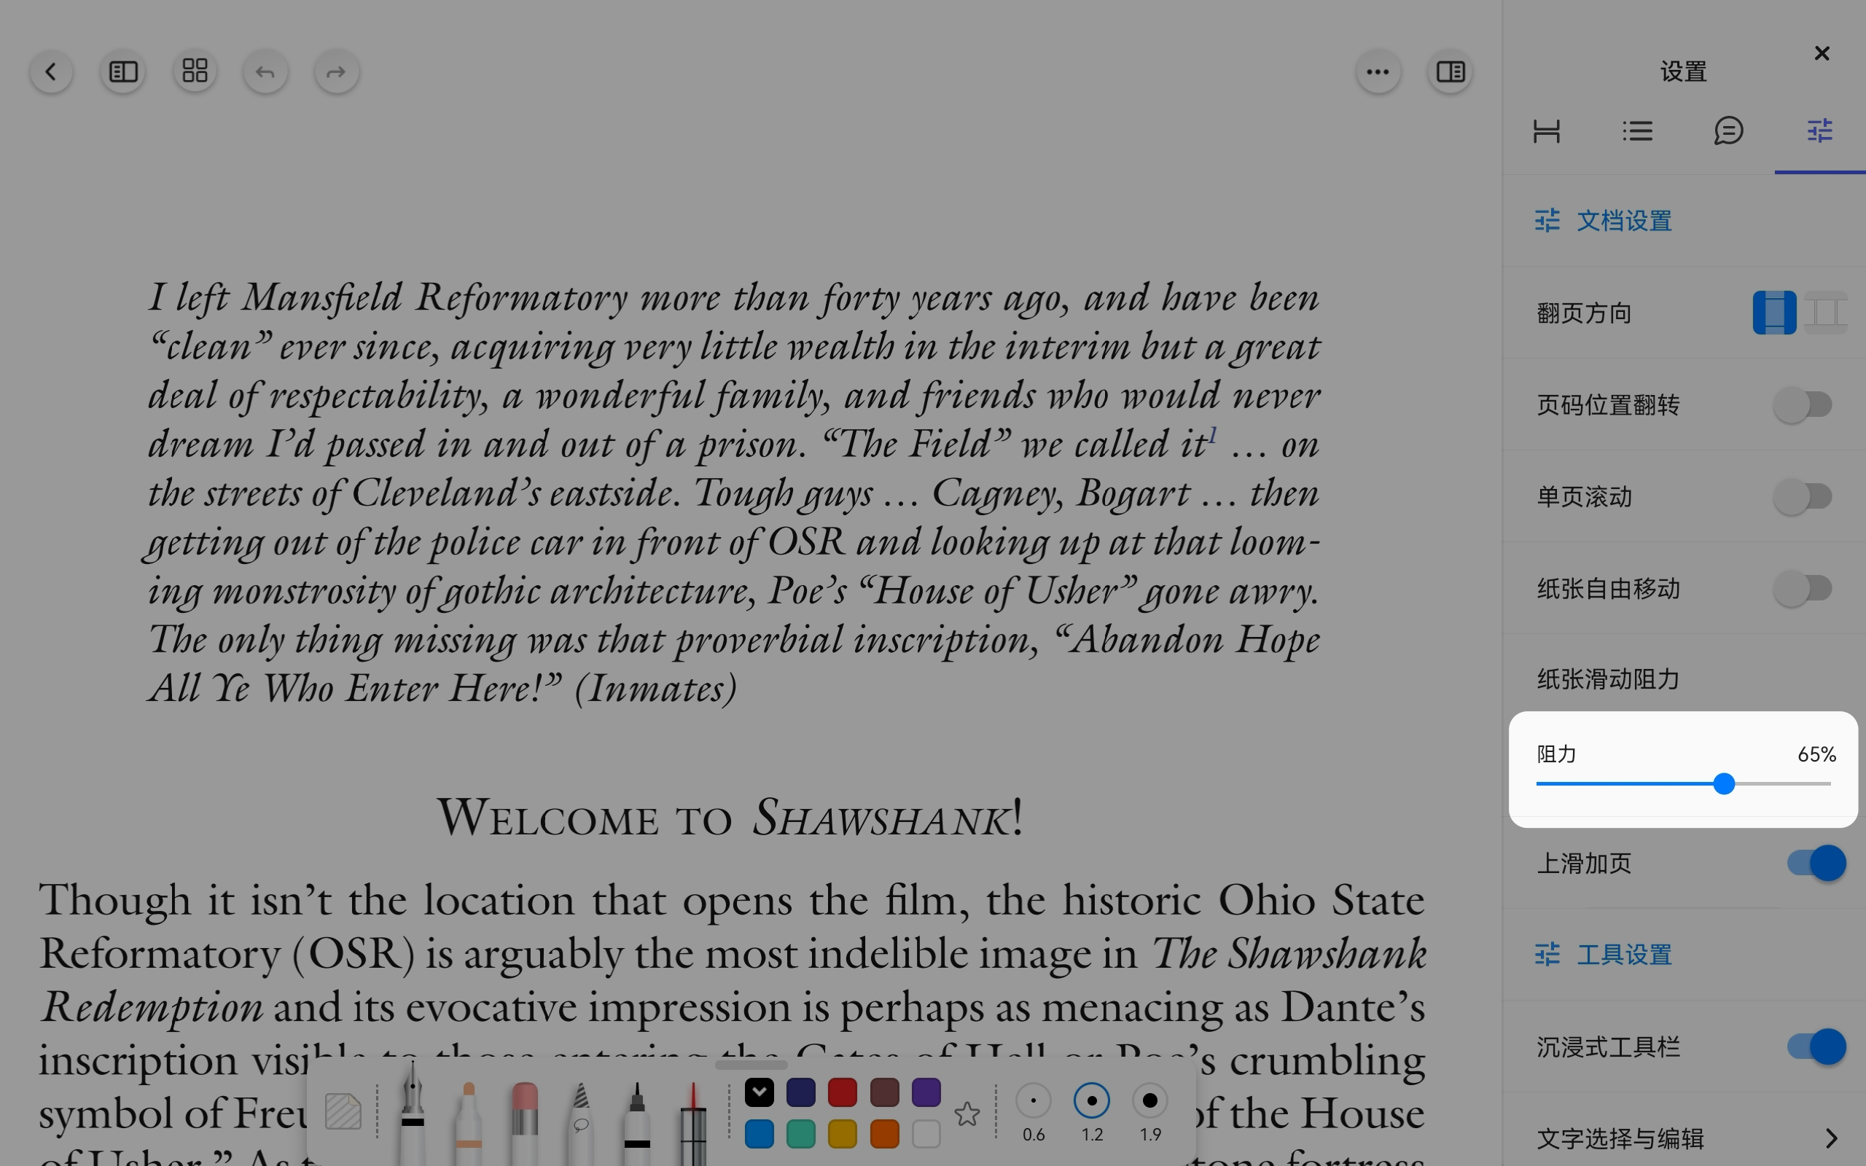Pick the brown color swatch
1866x1166 pixels.
pos(884,1092)
